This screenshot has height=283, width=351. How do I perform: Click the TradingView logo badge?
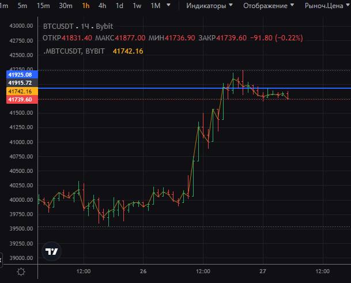(x=51, y=251)
